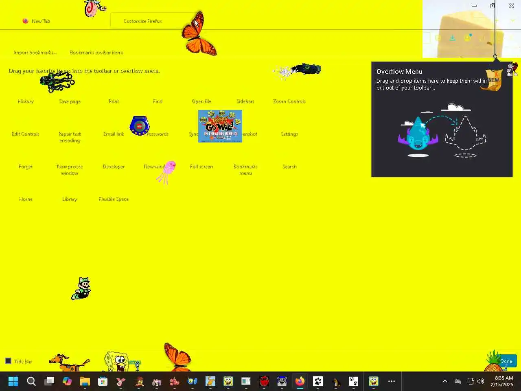
Task: Open File Explorer from the taskbar
Action: tap(85, 381)
